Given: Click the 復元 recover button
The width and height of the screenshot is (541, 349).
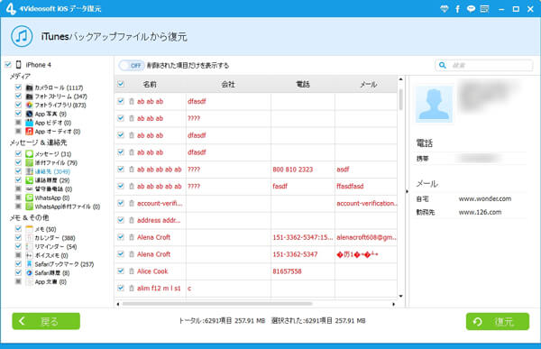Looking at the screenshot, I should pyautogui.click(x=498, y=321).
